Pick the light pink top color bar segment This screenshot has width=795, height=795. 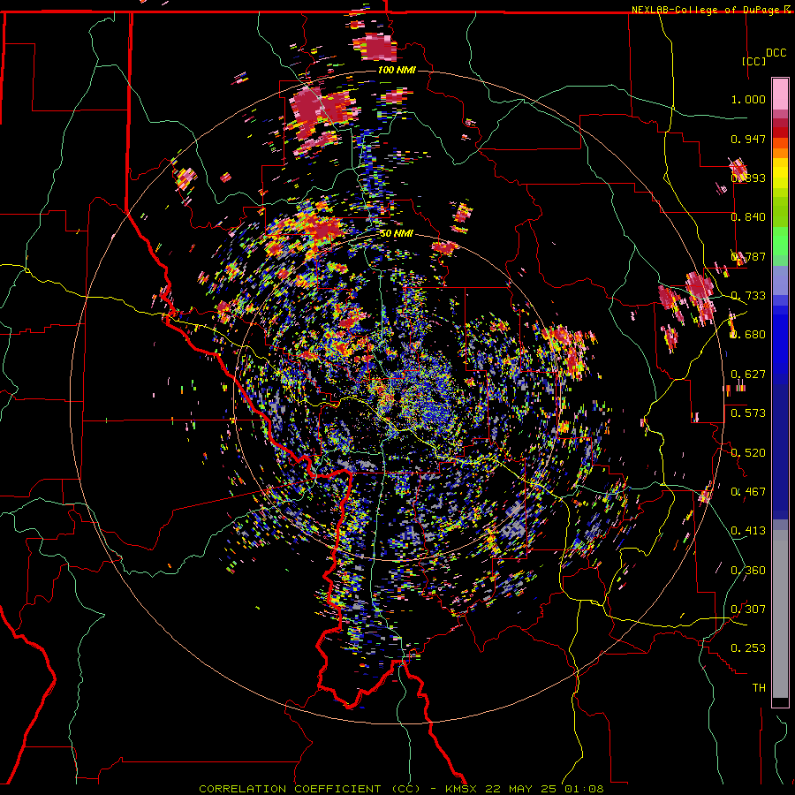pyautogui.click(x=780, y=94)
